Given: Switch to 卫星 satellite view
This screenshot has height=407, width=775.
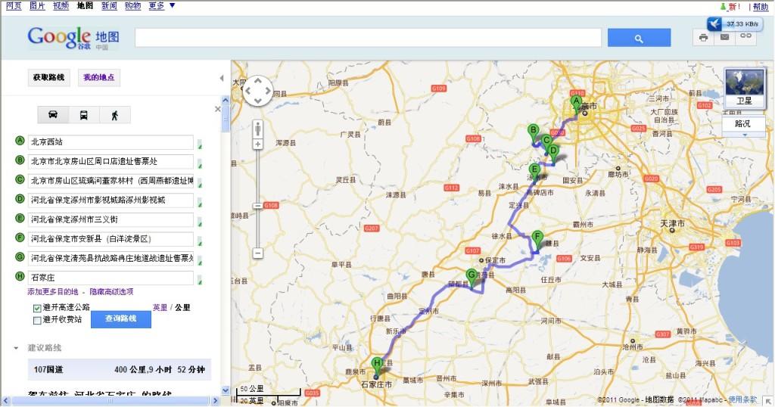Looking at the screenshot, I should click(743, 88).
